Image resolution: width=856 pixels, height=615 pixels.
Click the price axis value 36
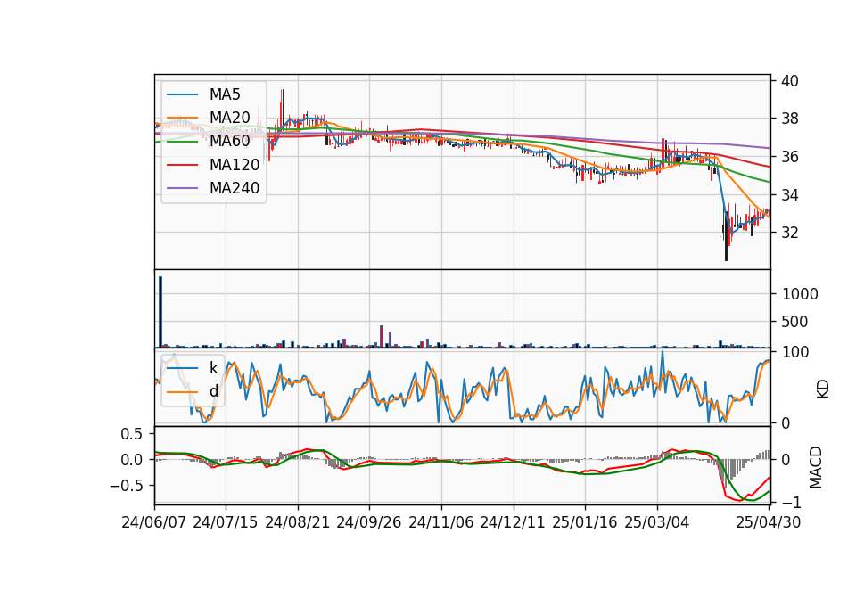click(x=790, y=157)
